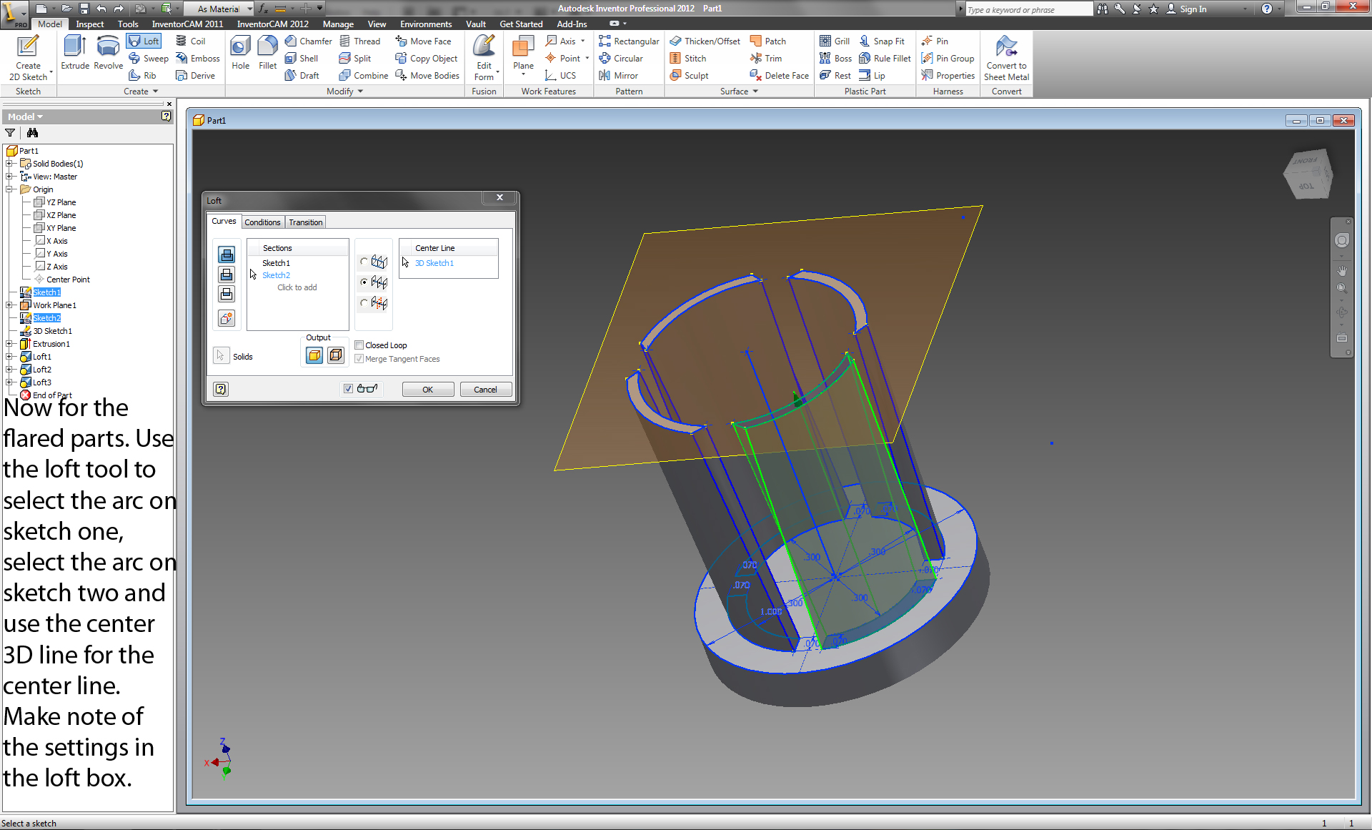The image size is (1372, 830).
Task: Select Rectangular pattern tool
Action: (x=629, y=41)
